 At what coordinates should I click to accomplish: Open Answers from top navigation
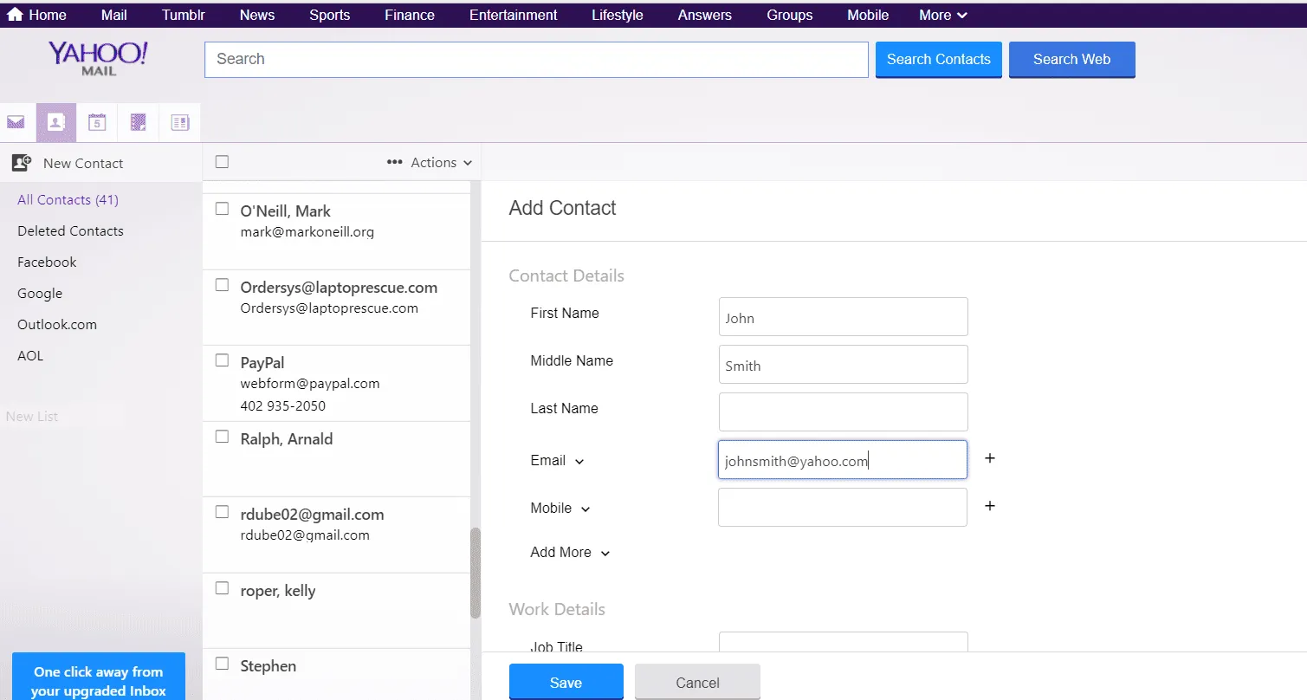tap(705, 15)
